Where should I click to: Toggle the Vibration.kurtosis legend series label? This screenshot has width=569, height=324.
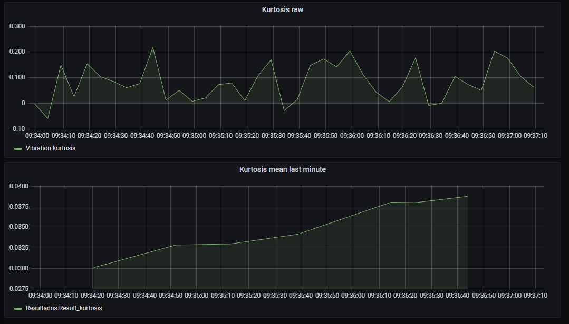click(x=50, y=148)
